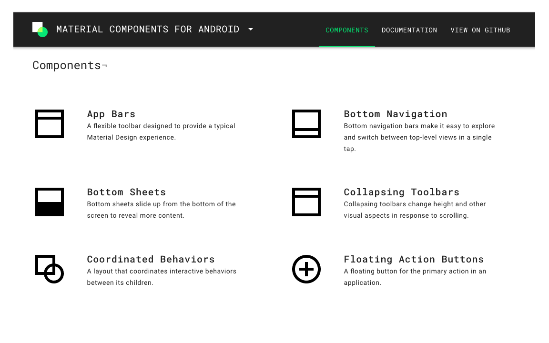Open the Bottom Sheets heading link
The height and width of the screenshot is (343, 549).
(x=126, y=192)
